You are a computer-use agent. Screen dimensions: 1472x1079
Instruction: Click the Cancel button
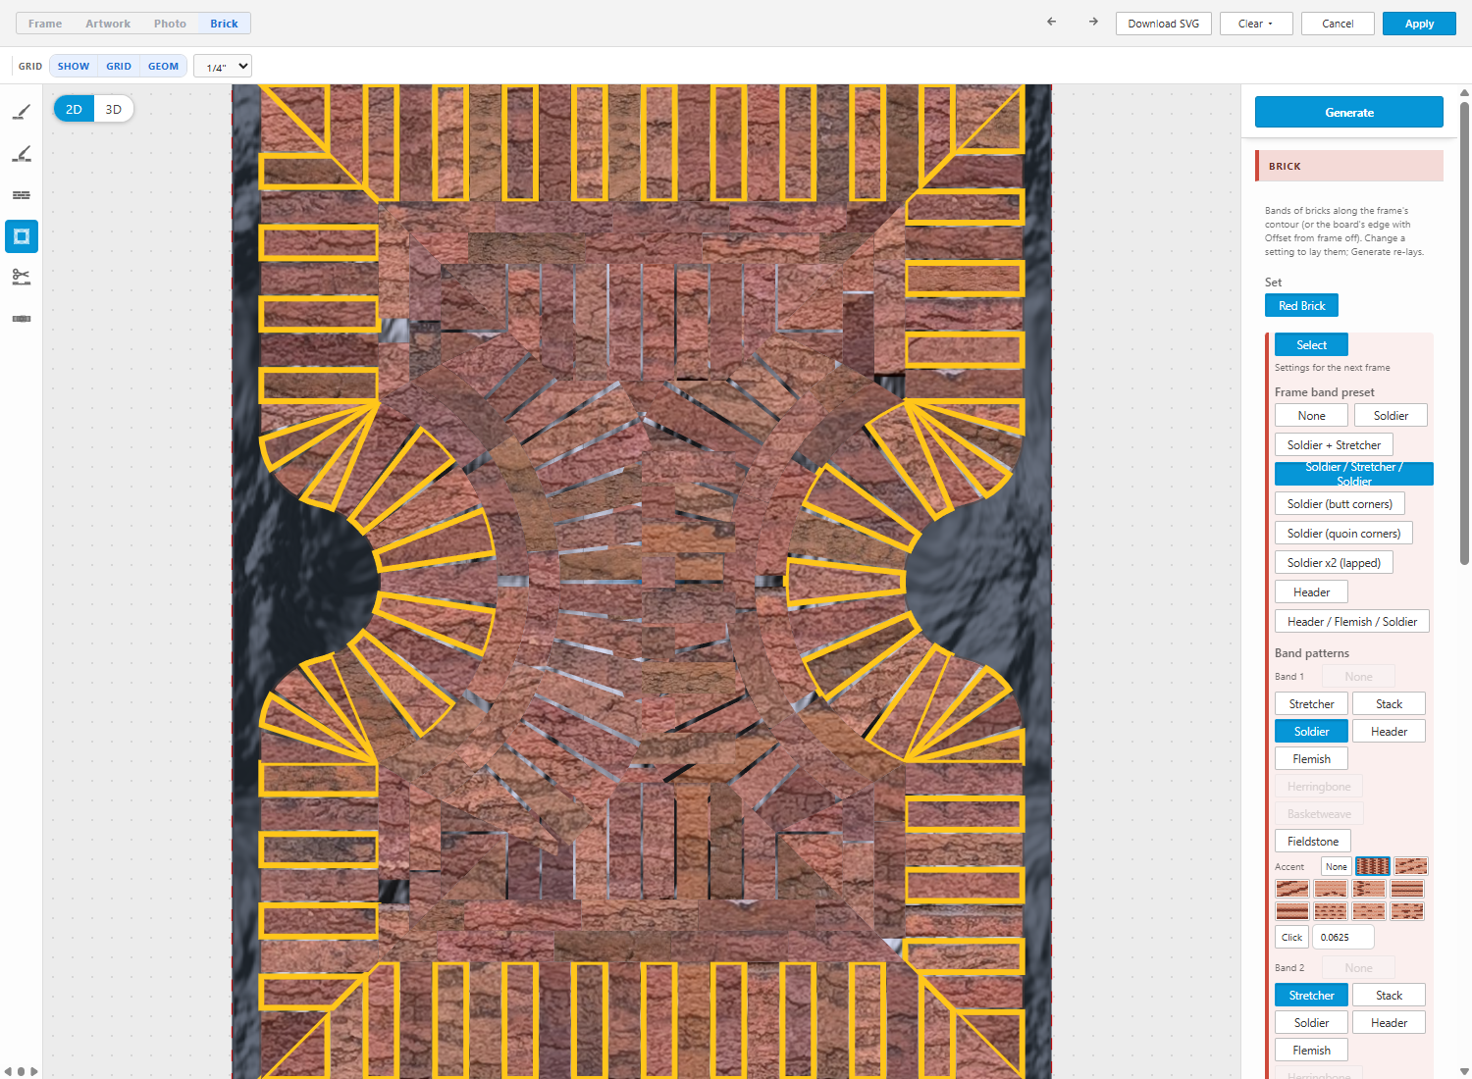(x=1338, y=24)
